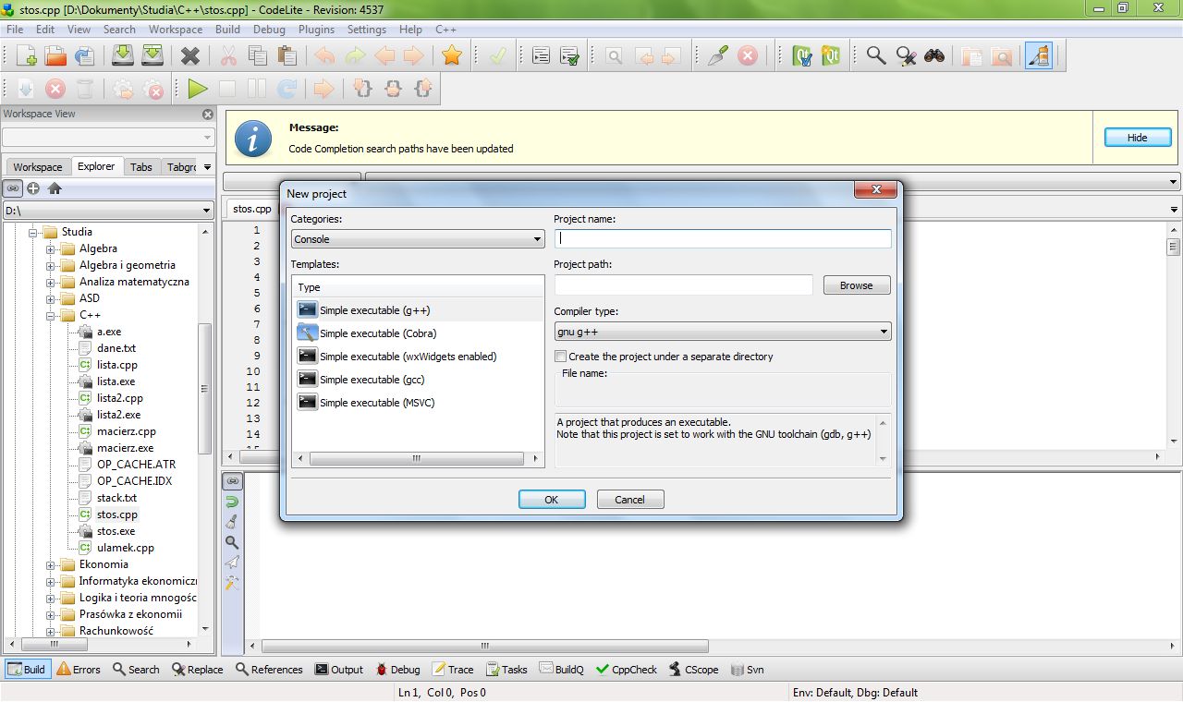The width and height of the screenshot is (1183, 702).
Task: Open the Errors output tab
Action: tap(79, 670)
